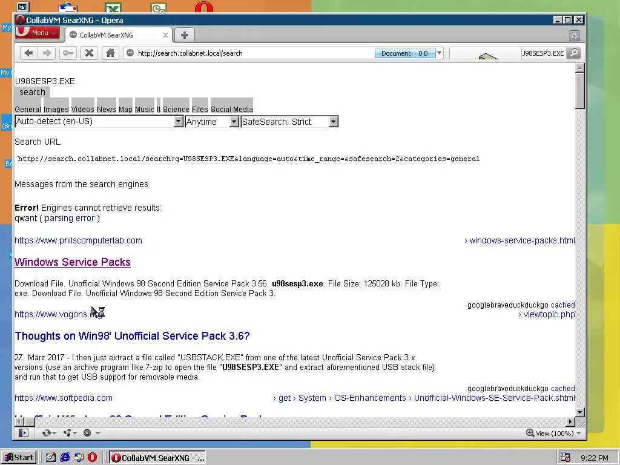
Task: Go forward using the Forward arrow button
Action: pos(47,53)
